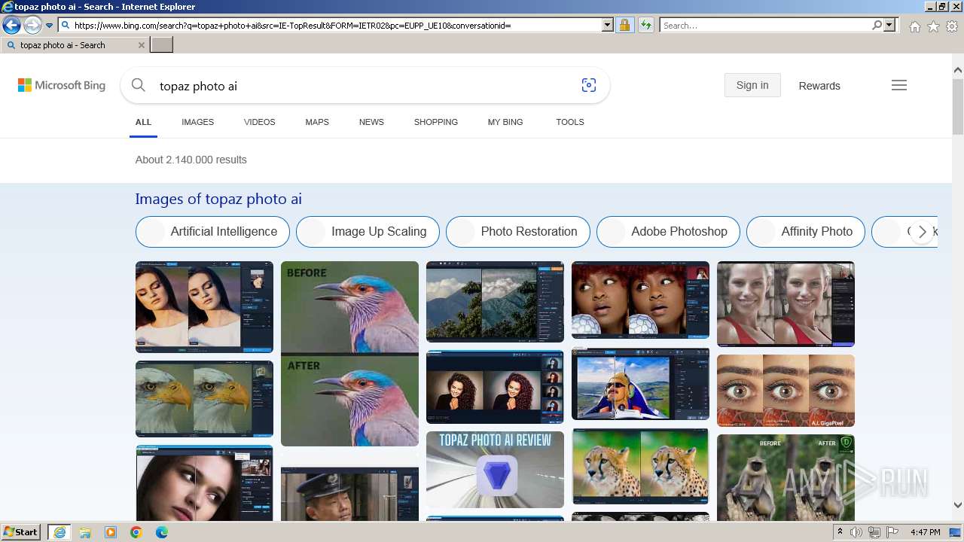Click the Home icon in IE
This screenshot has height=542, width=964.
tap(914, 26)
